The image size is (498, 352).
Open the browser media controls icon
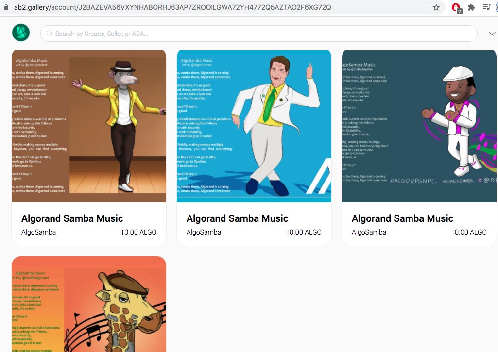pyautogui.click(x=487, y=8)
